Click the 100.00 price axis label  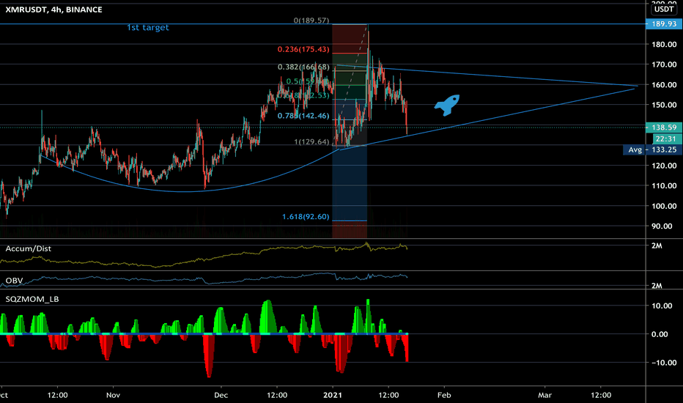pyautogui.click(x=664, y=206)
